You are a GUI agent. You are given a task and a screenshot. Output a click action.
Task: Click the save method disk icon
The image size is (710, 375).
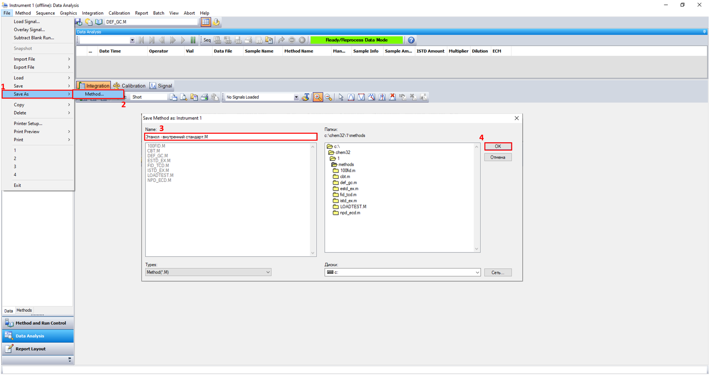[78, 22]
